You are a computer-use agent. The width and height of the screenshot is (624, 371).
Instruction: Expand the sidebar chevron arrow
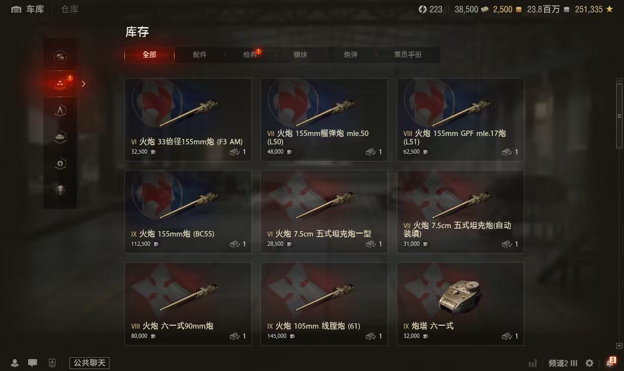84,84
